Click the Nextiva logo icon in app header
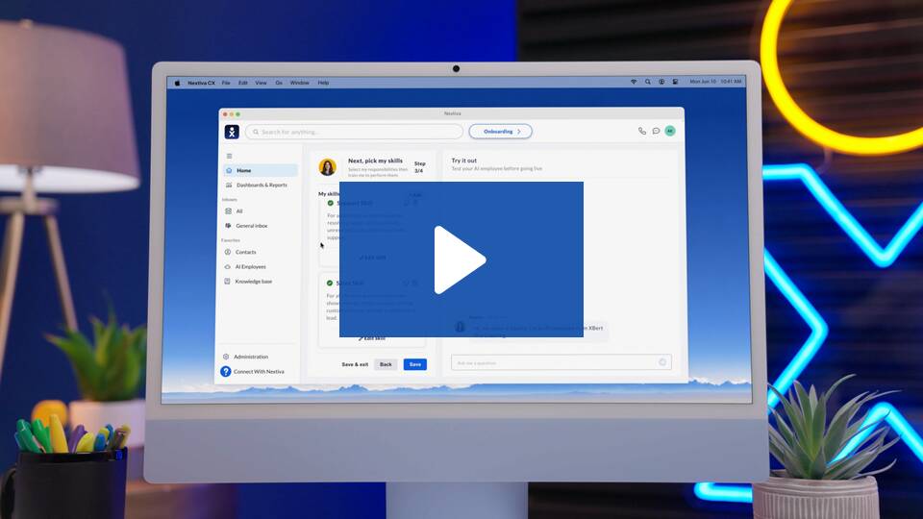 pyautogui.click(x=232, y=132)
